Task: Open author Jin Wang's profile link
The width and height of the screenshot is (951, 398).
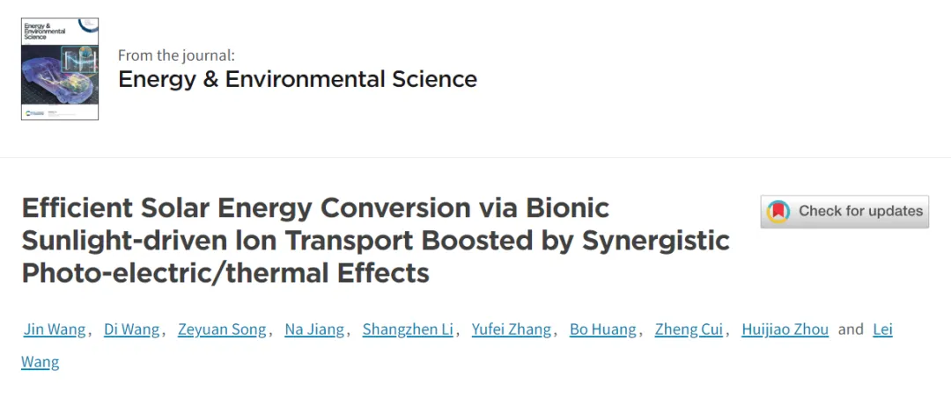Action: tap(55, 329)
